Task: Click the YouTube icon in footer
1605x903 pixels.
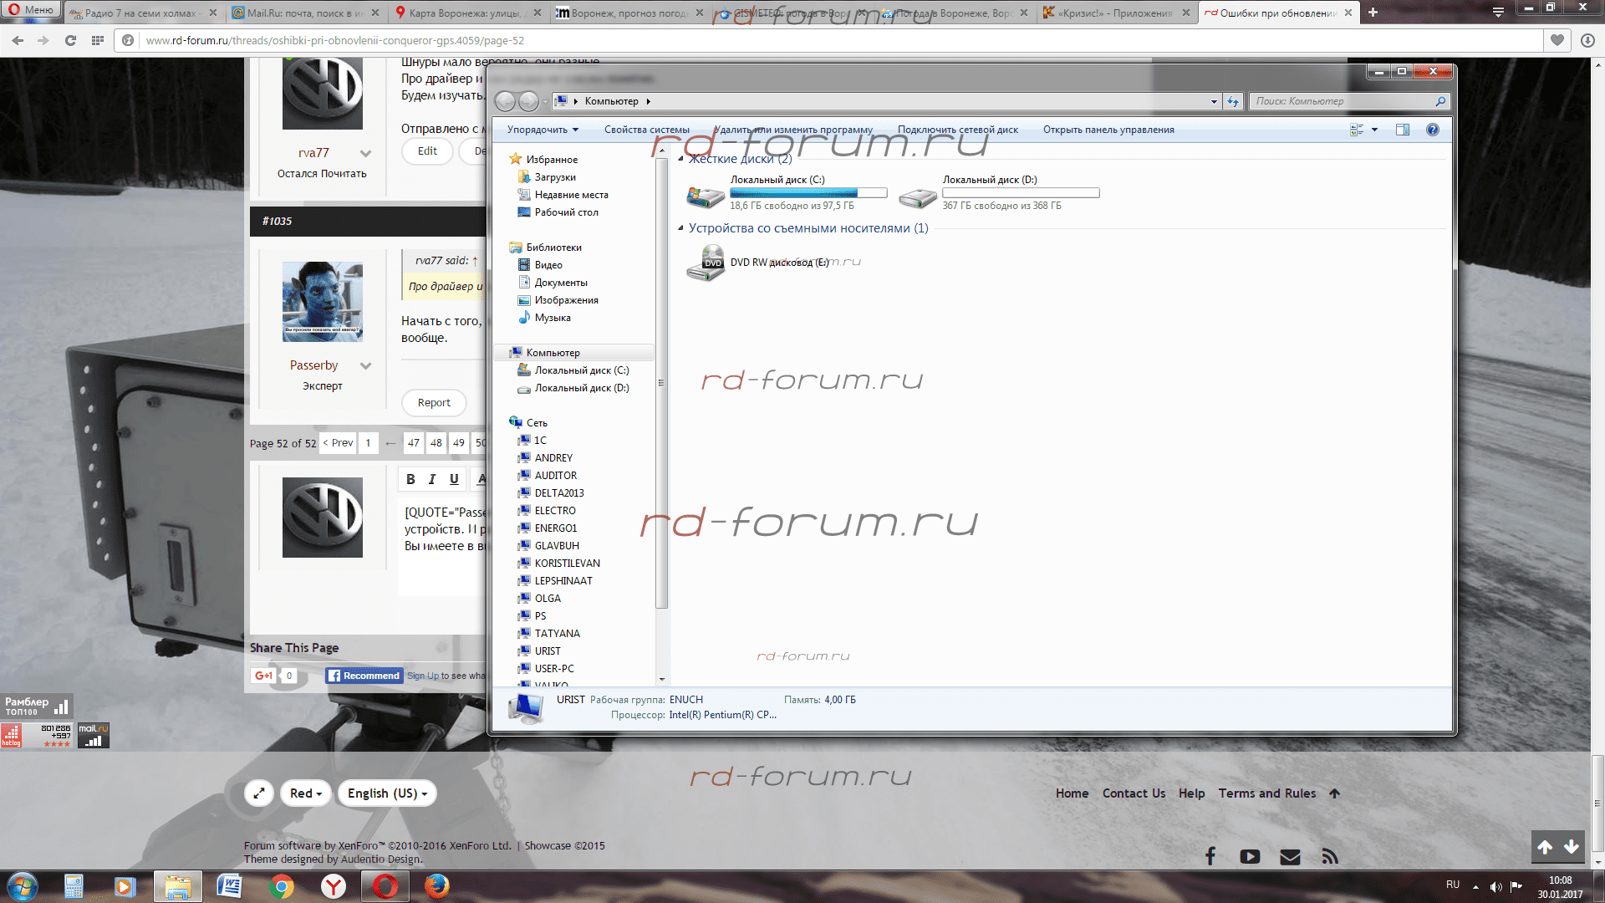Action: (1250, 856)
